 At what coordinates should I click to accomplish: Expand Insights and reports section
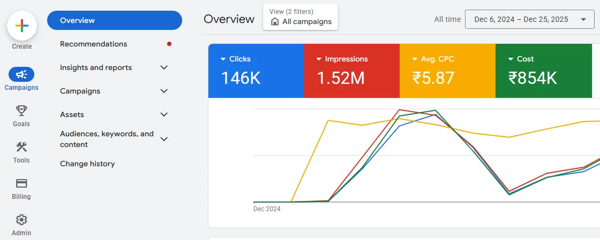point(164,67)
